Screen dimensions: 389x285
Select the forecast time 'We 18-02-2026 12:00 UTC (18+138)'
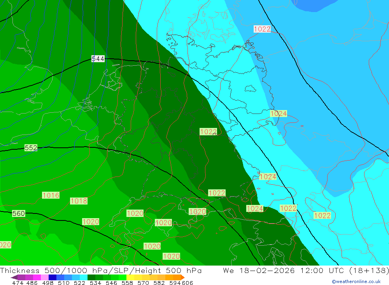(x=306, y=270)
